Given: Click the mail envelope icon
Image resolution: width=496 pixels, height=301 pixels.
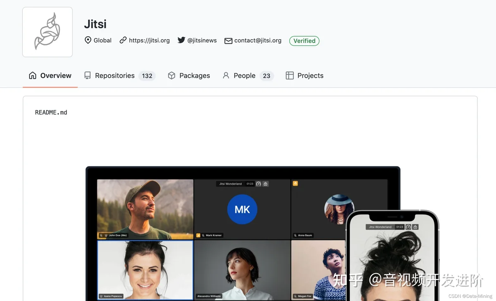Looking at the screenshot, I should [x=228, y=41].
